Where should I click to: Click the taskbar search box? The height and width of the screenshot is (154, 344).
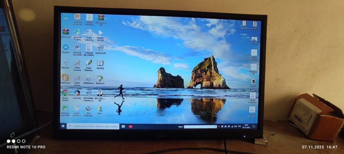pyautogui.click(x=93, y=126)
